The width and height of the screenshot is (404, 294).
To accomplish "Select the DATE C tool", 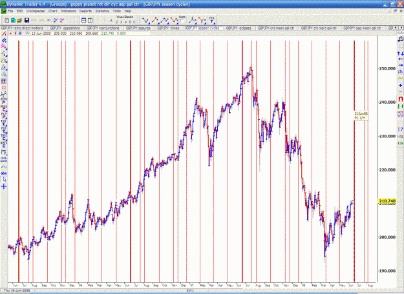I will point(4,144).
